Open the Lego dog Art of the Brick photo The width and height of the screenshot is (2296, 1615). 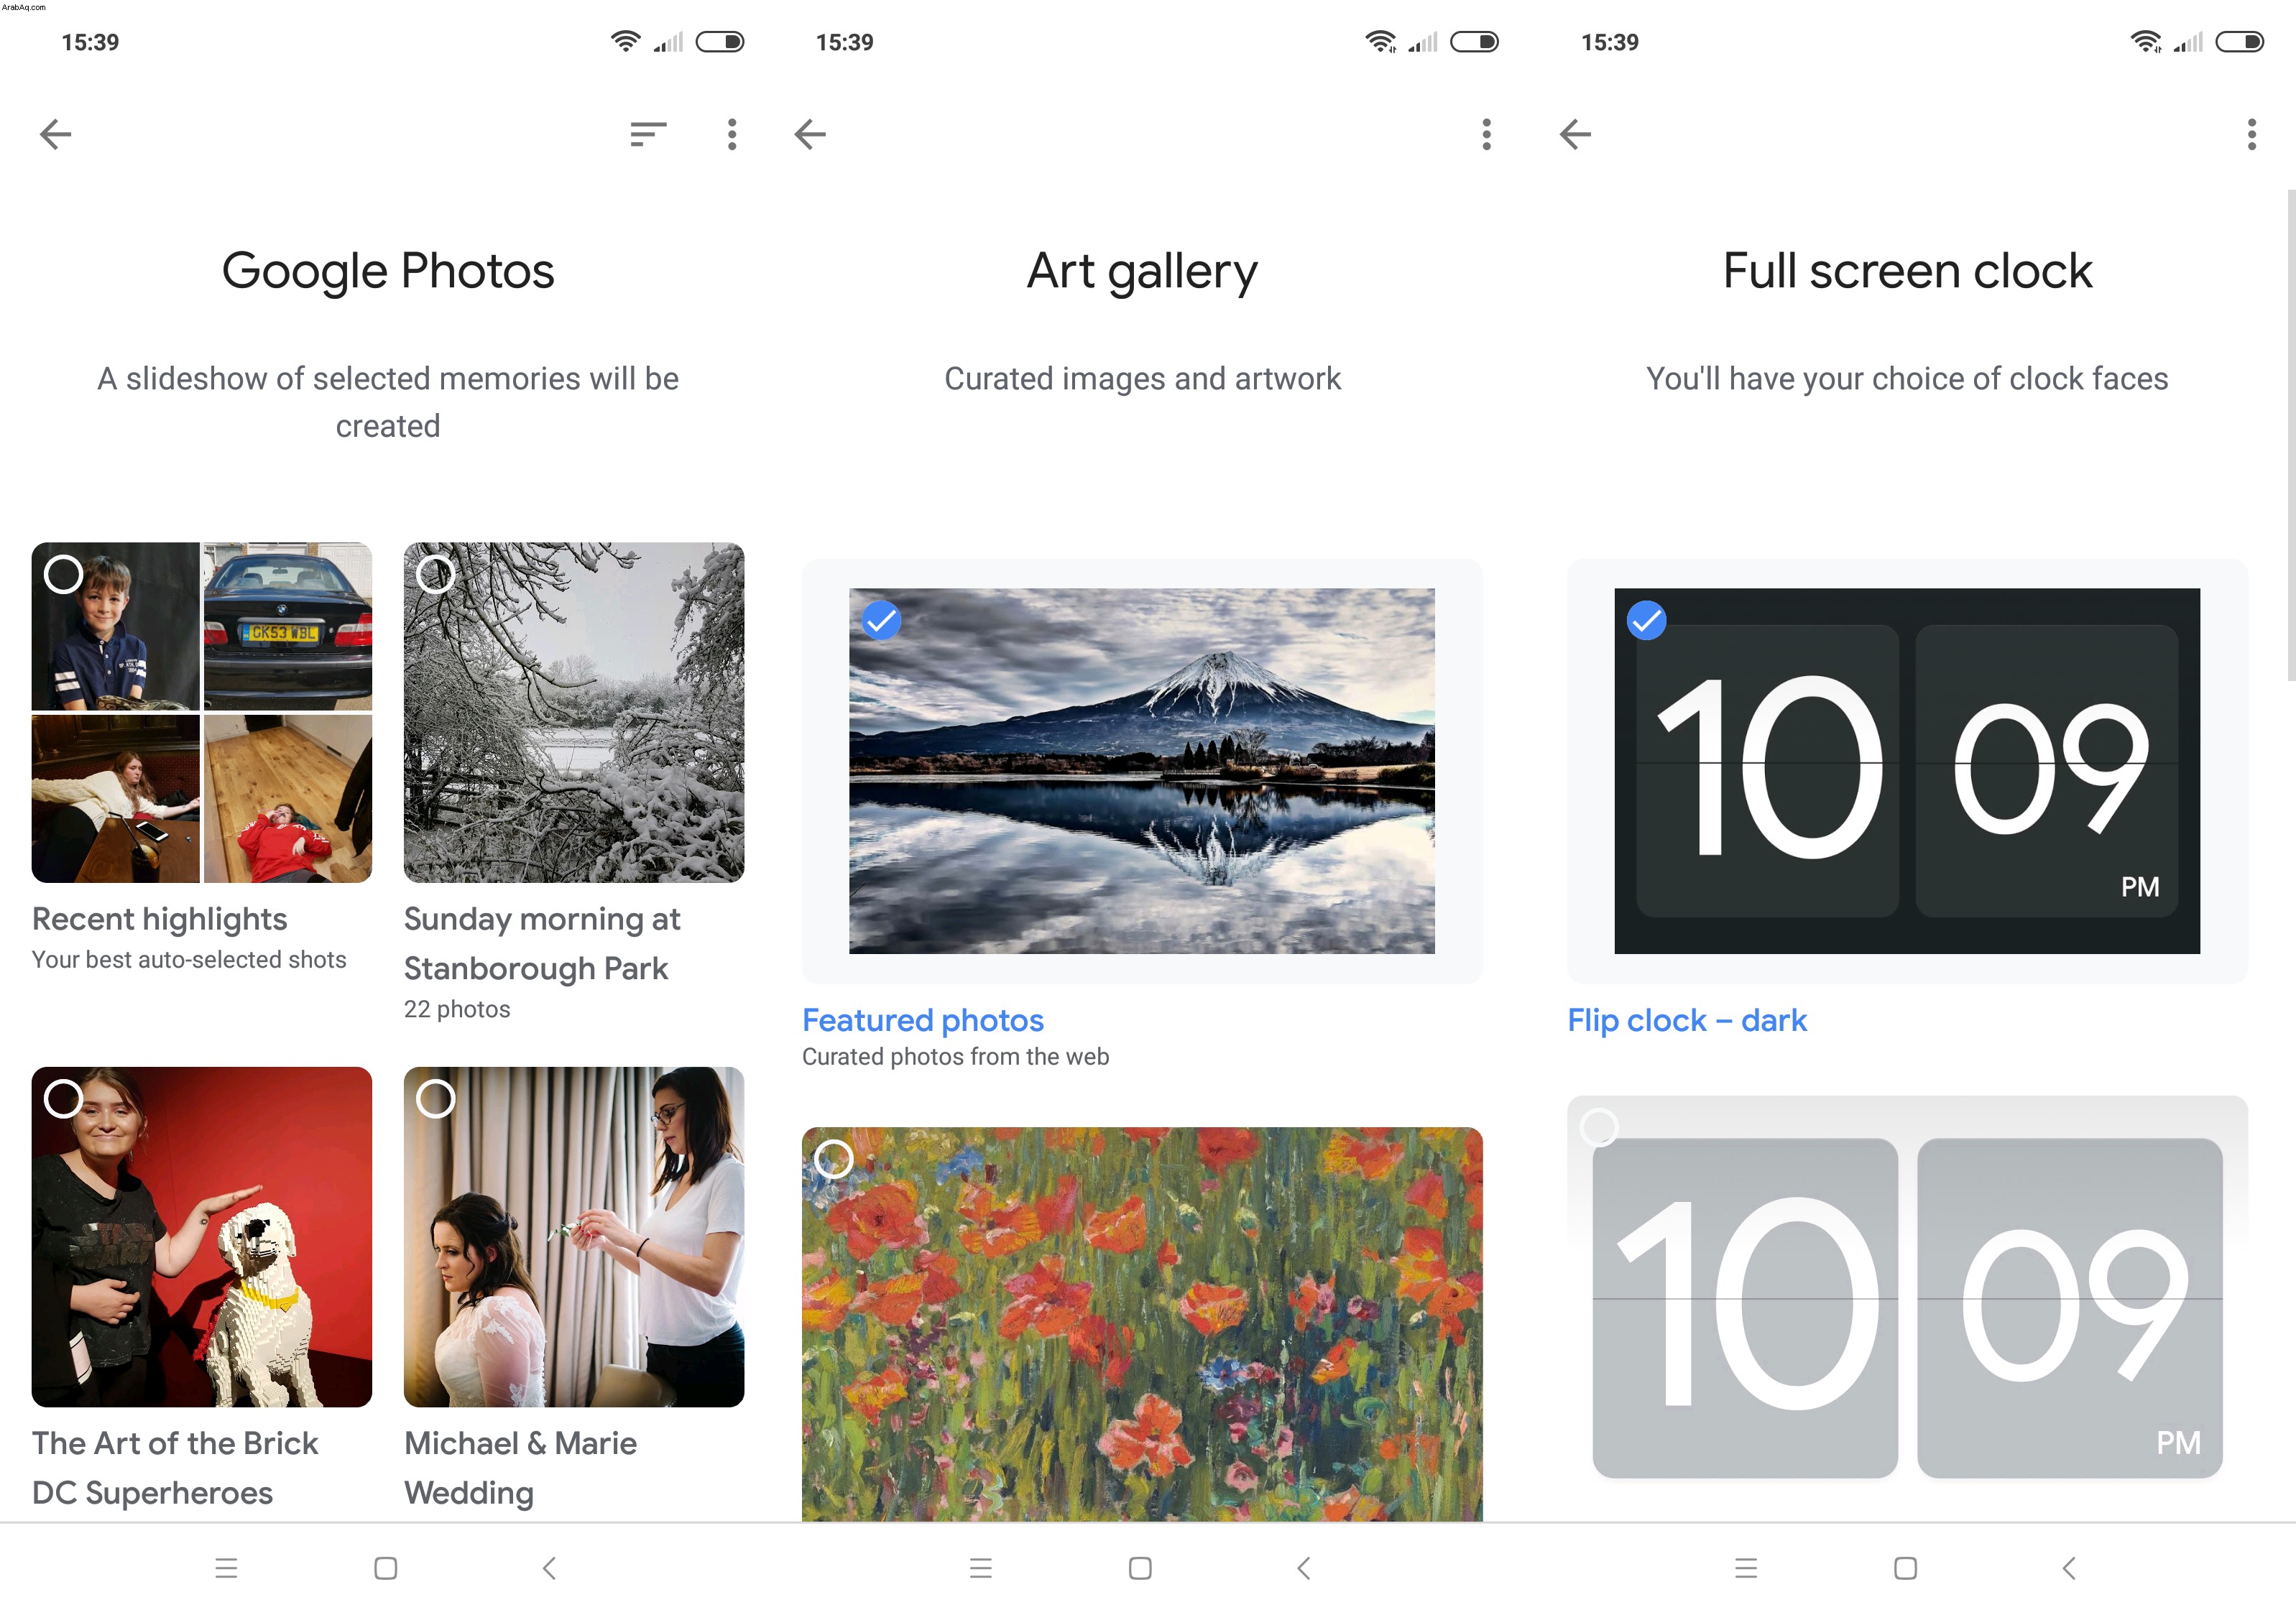(x=201, y=1236)
